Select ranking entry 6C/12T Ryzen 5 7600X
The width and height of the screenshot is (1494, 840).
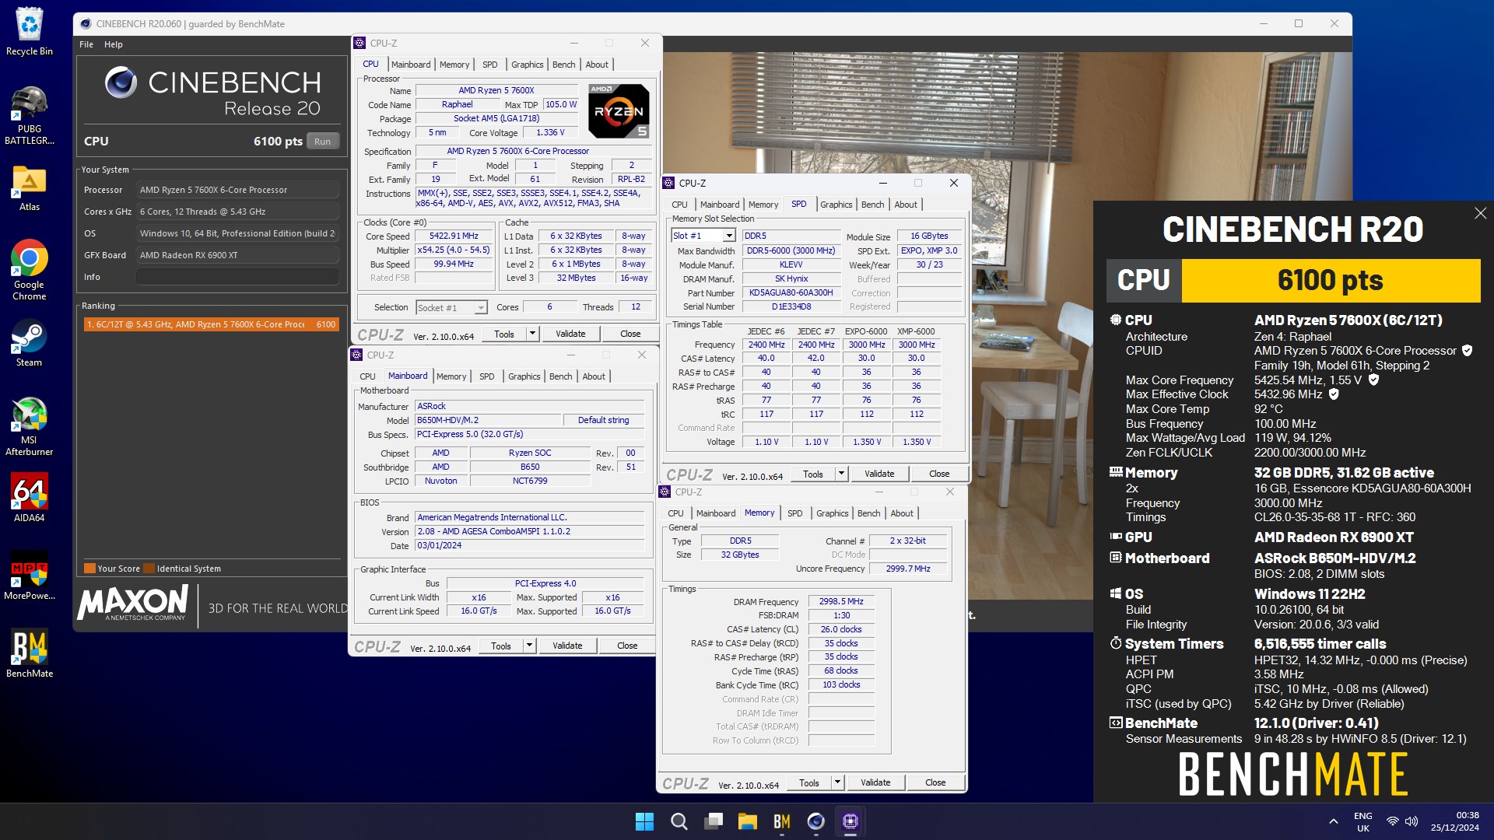click(x=212, y=324)
